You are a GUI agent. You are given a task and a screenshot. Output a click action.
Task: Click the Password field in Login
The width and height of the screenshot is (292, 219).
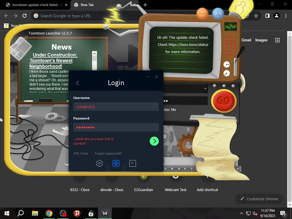116,127
